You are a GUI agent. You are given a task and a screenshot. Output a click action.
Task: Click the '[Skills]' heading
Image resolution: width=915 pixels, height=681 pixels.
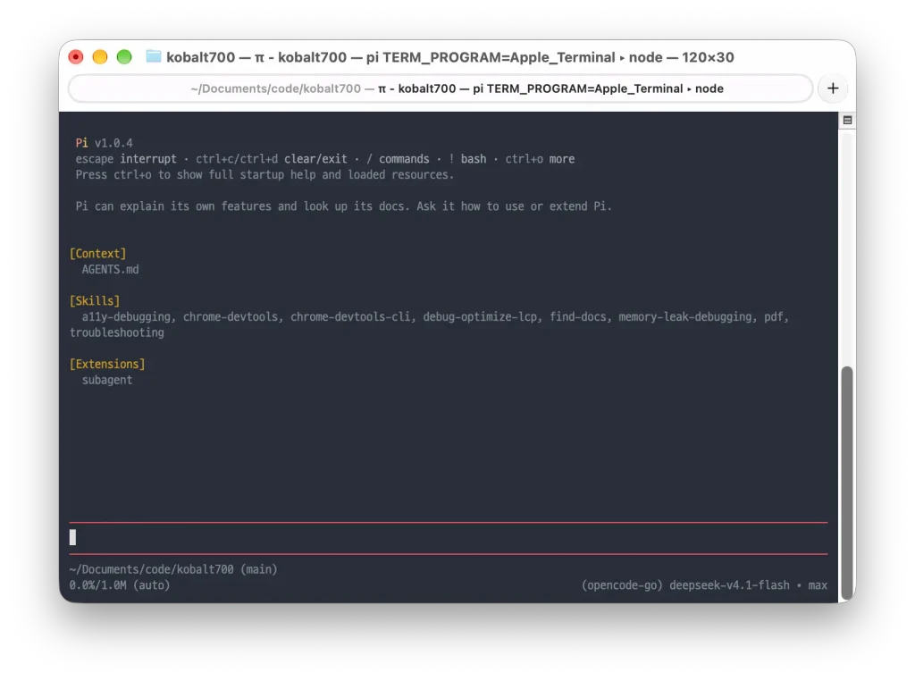95,300
